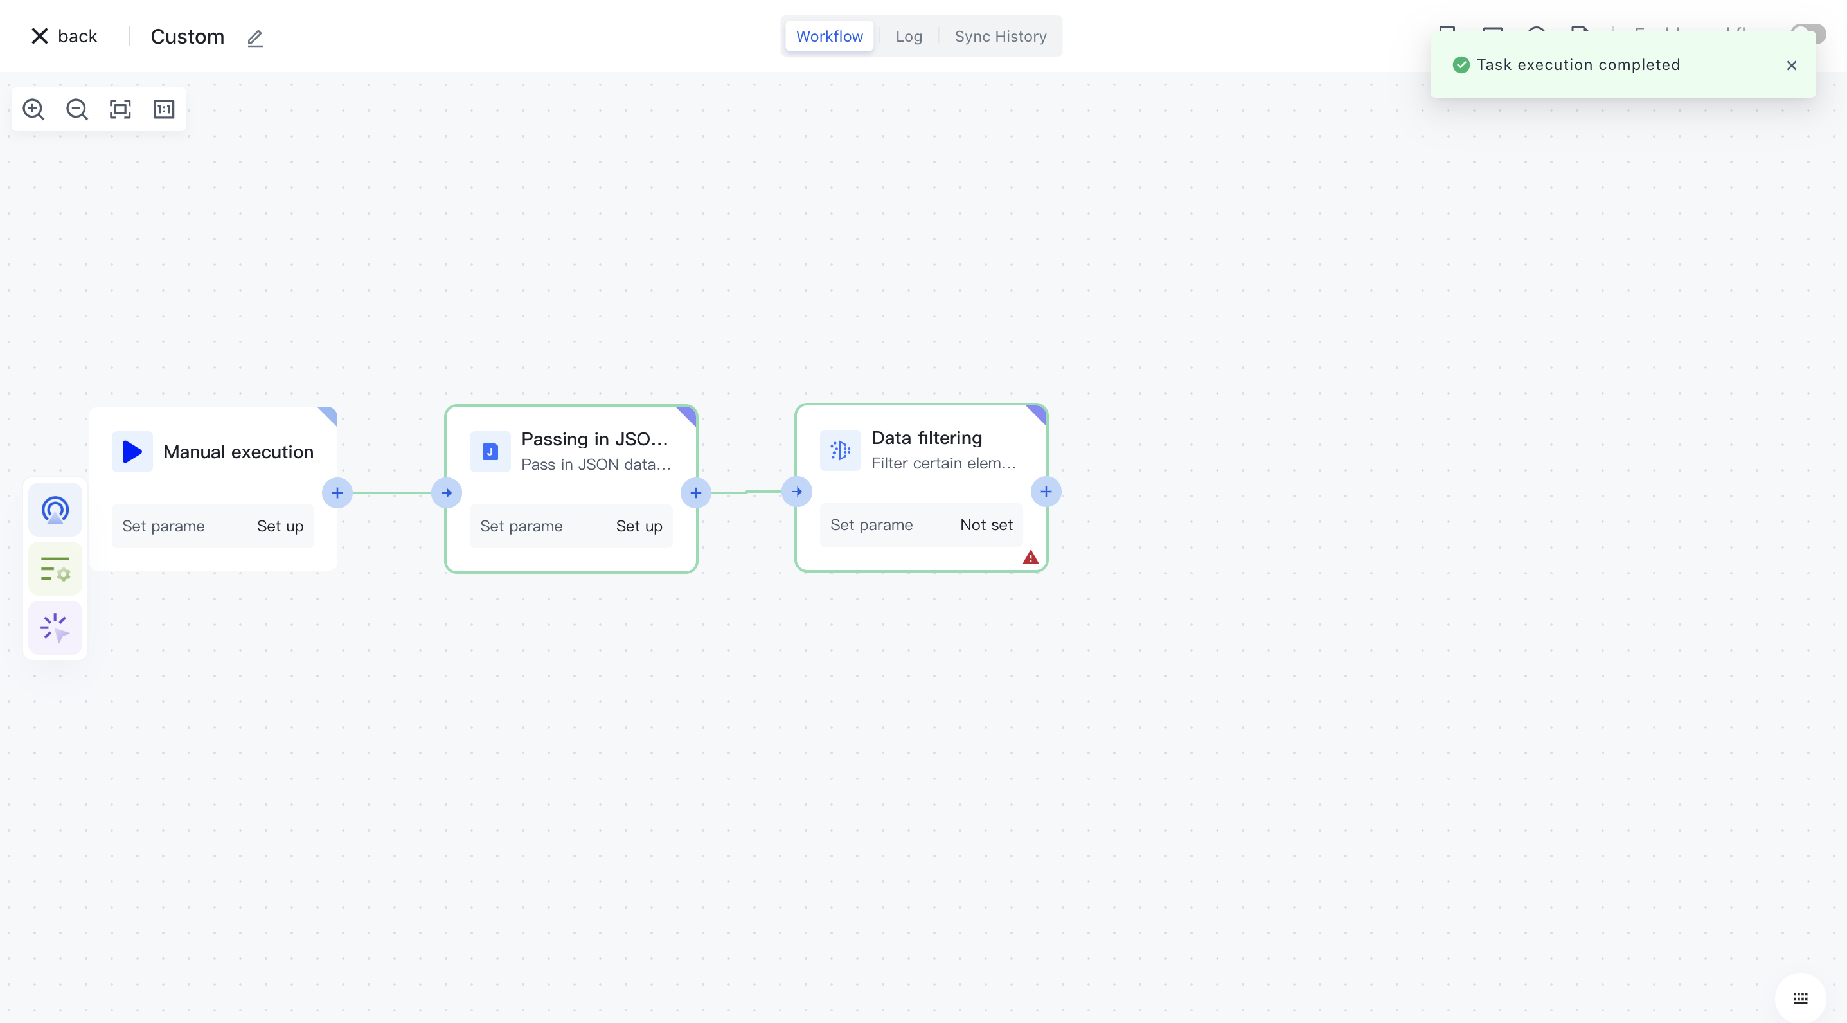The height and width of the screenshot is (1023, 1847).
Task: Click the zoom in magnifier icon
Action: coord(33,109)
